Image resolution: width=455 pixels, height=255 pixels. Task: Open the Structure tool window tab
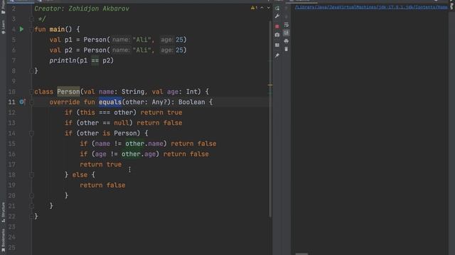3,212
